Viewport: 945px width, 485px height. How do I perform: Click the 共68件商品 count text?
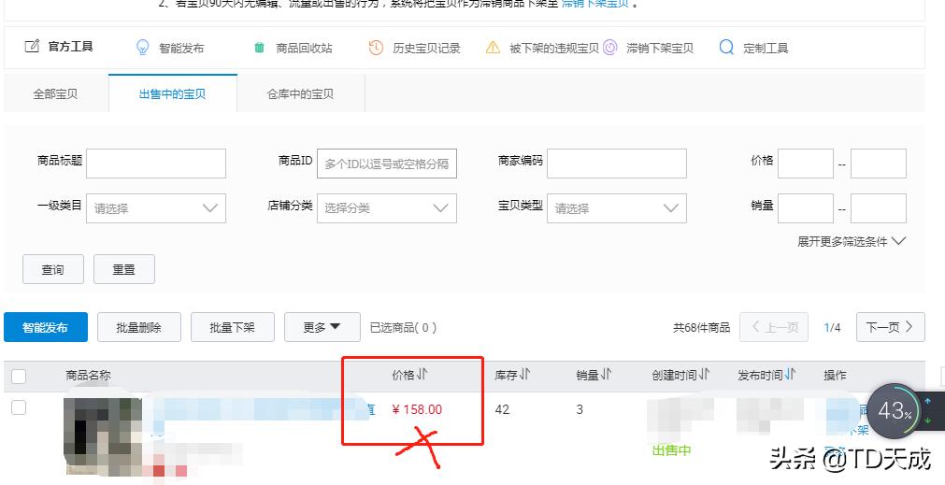click(702, 328)
